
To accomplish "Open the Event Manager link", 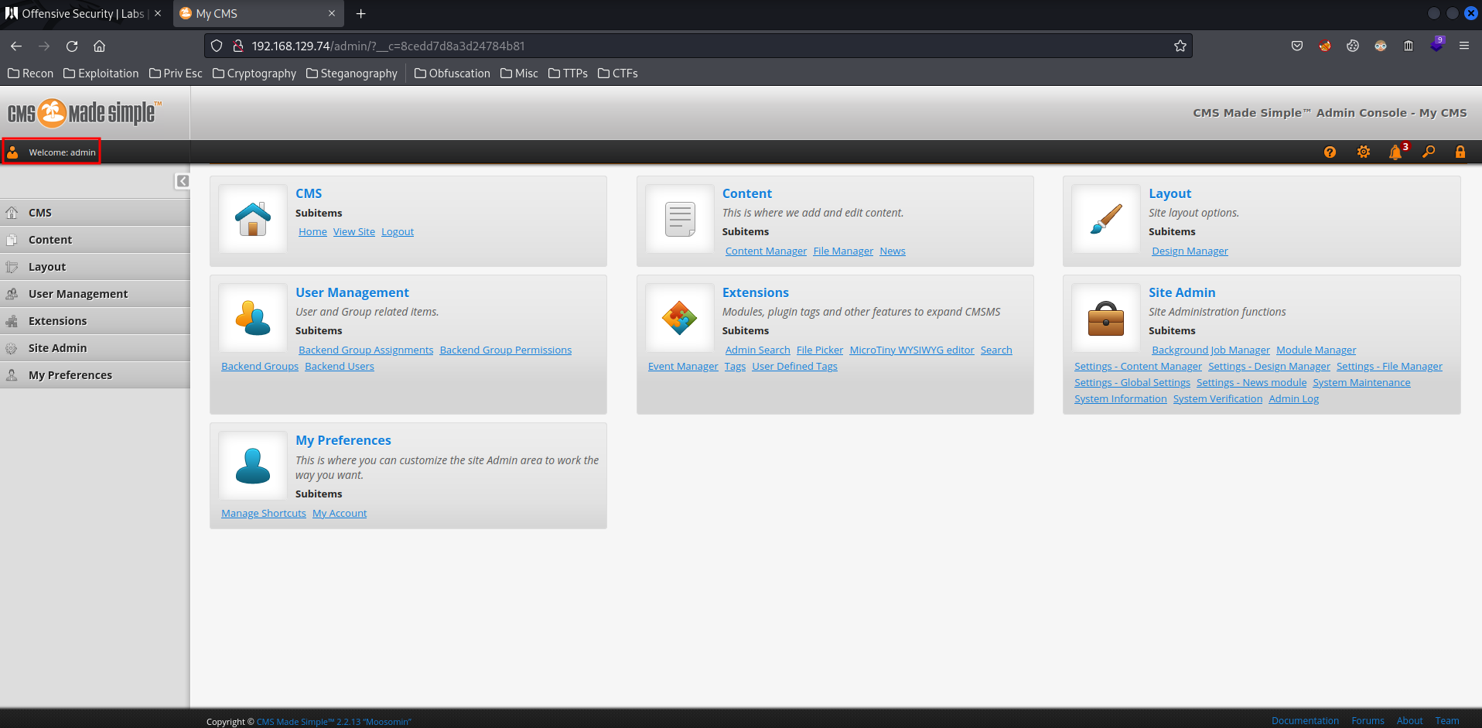I will [x=683, y=367].
